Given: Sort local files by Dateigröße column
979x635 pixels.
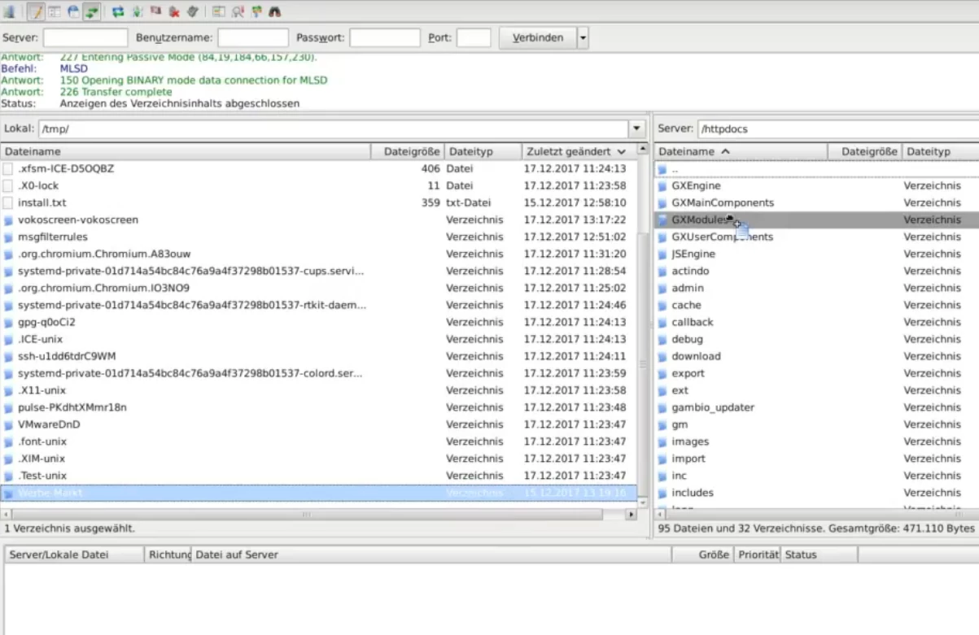Looking at the screenshot, I should click(x=408, y=151).
